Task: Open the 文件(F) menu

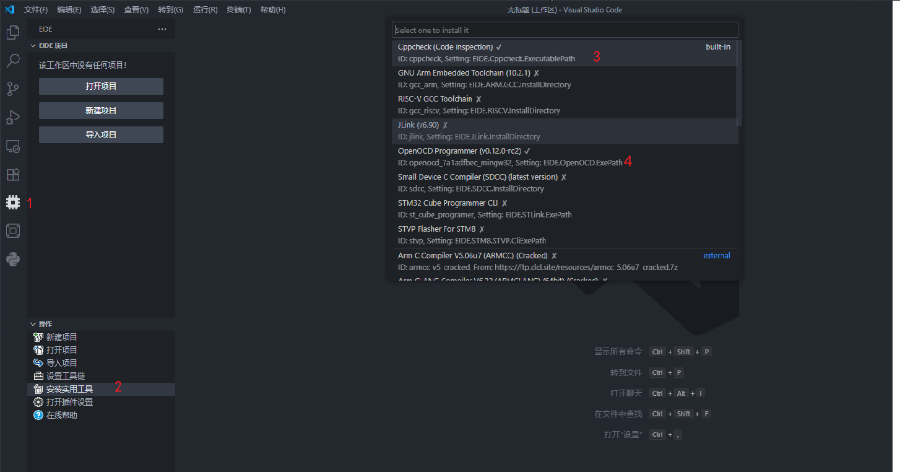Action: 36,10
